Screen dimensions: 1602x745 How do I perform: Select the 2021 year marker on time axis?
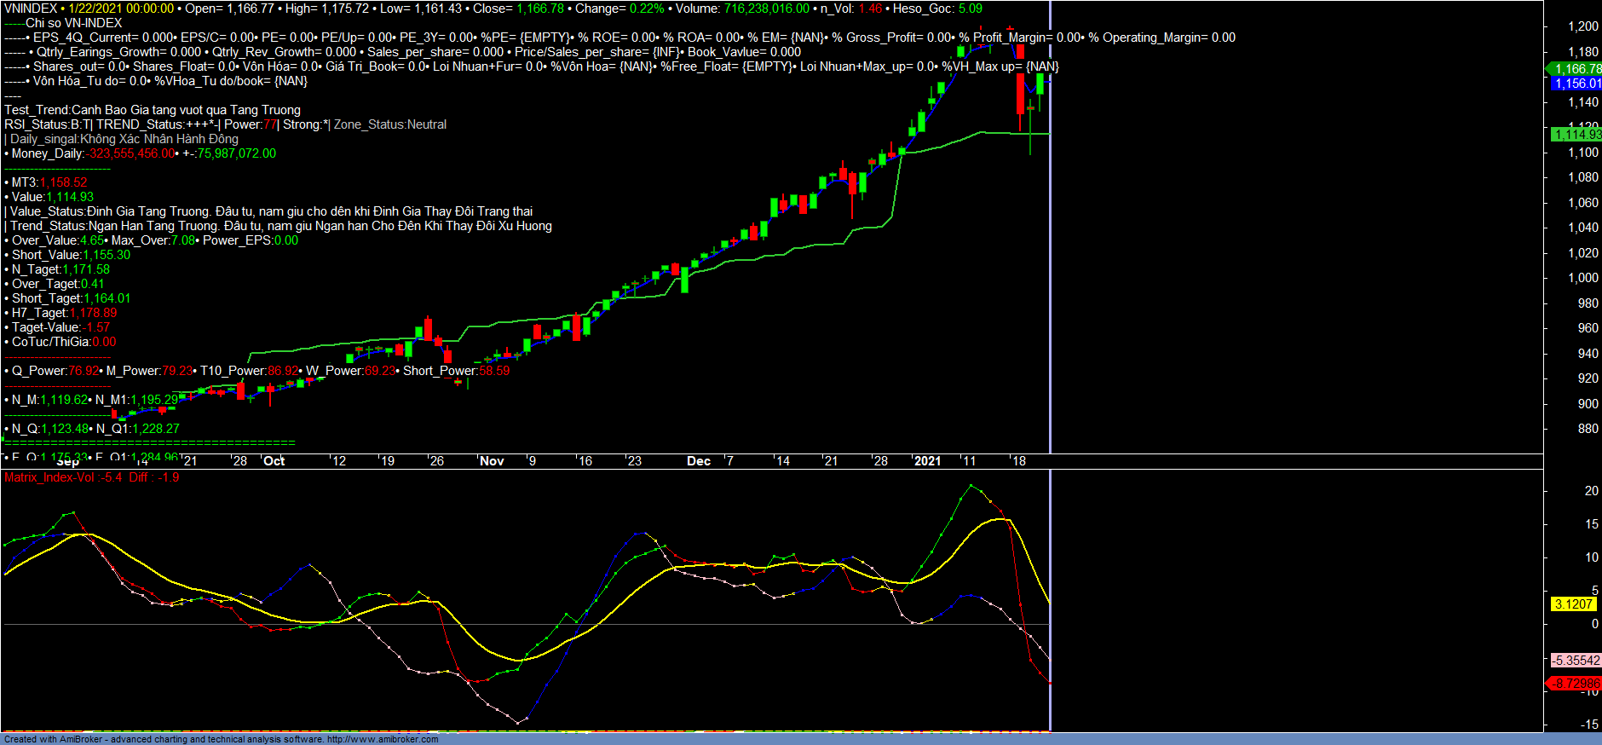pyautogui.click(x=927, y=461)
